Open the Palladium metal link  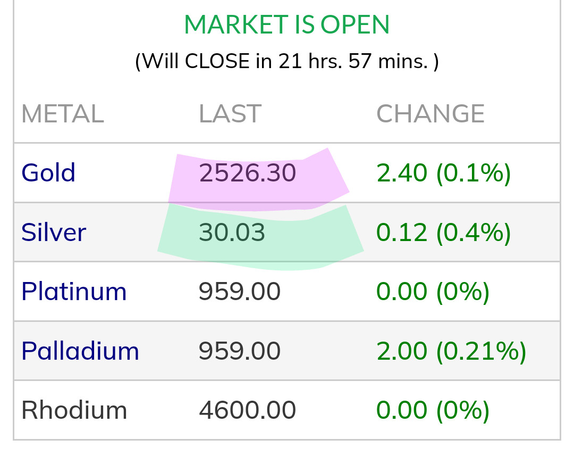click(x=80, y=351)
